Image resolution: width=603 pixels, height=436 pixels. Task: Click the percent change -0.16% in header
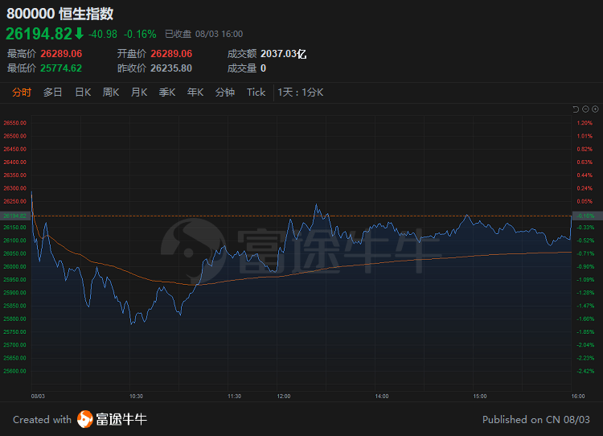140,35
